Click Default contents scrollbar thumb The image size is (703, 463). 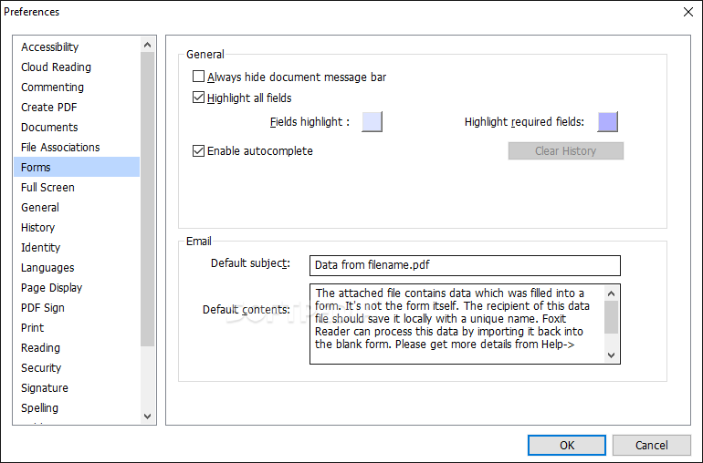[611, 317]
